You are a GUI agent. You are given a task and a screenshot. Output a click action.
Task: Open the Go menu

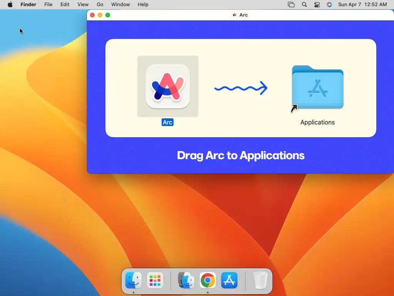[100, 5]
